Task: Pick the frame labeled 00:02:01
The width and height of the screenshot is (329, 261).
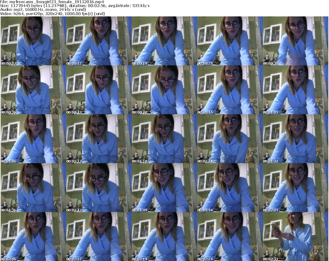Action: pyautogui.click(x=296, y=188)
